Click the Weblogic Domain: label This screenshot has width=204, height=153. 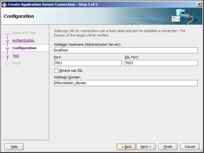pyautogui.click(x=67, y=77)
